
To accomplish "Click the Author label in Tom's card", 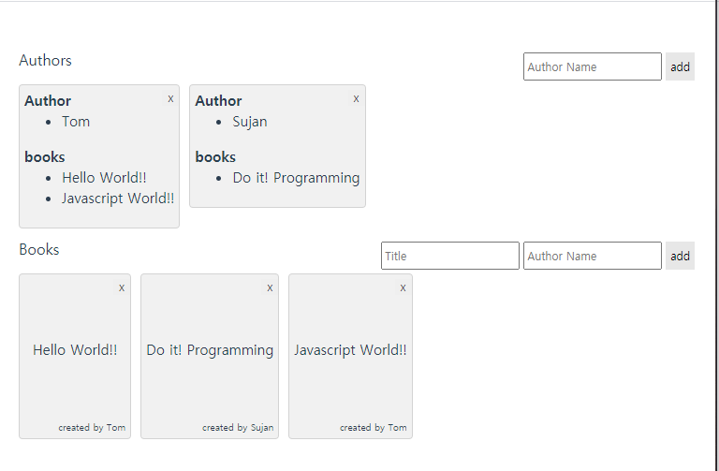I will click(x=48, y=100).
